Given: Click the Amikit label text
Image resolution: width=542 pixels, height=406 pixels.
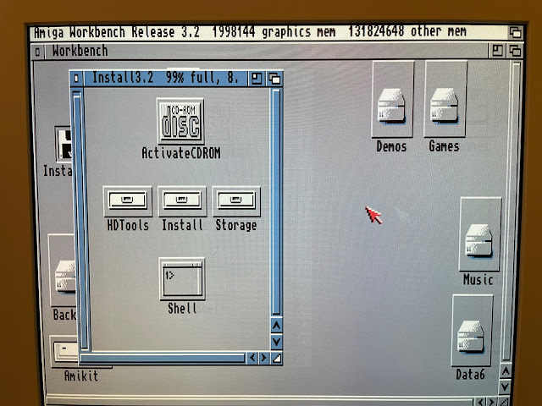Looking at the screenshot, I should click(81, 376).
